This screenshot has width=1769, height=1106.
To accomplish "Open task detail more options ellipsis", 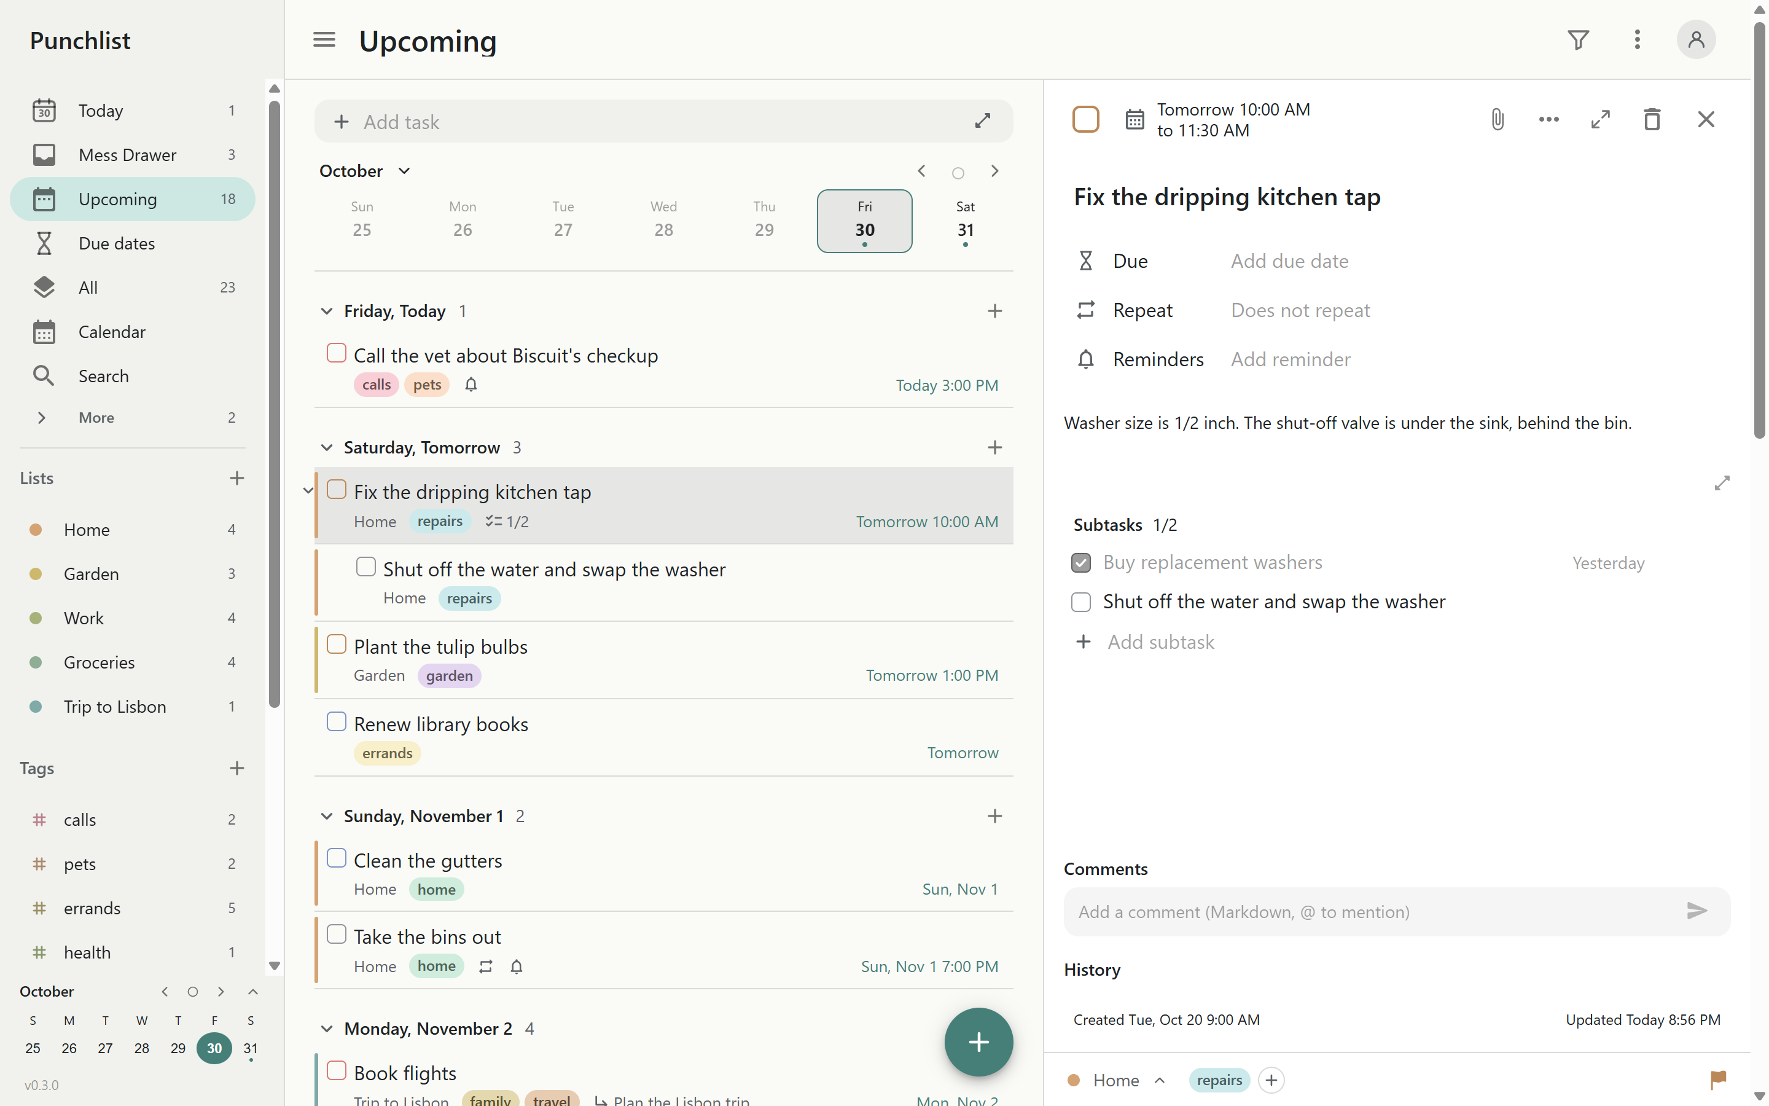I will tap(1548, 119).
